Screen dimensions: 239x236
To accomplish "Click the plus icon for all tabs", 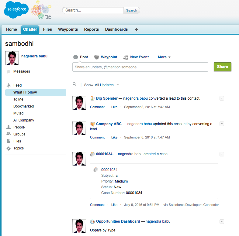I will 137,29.
